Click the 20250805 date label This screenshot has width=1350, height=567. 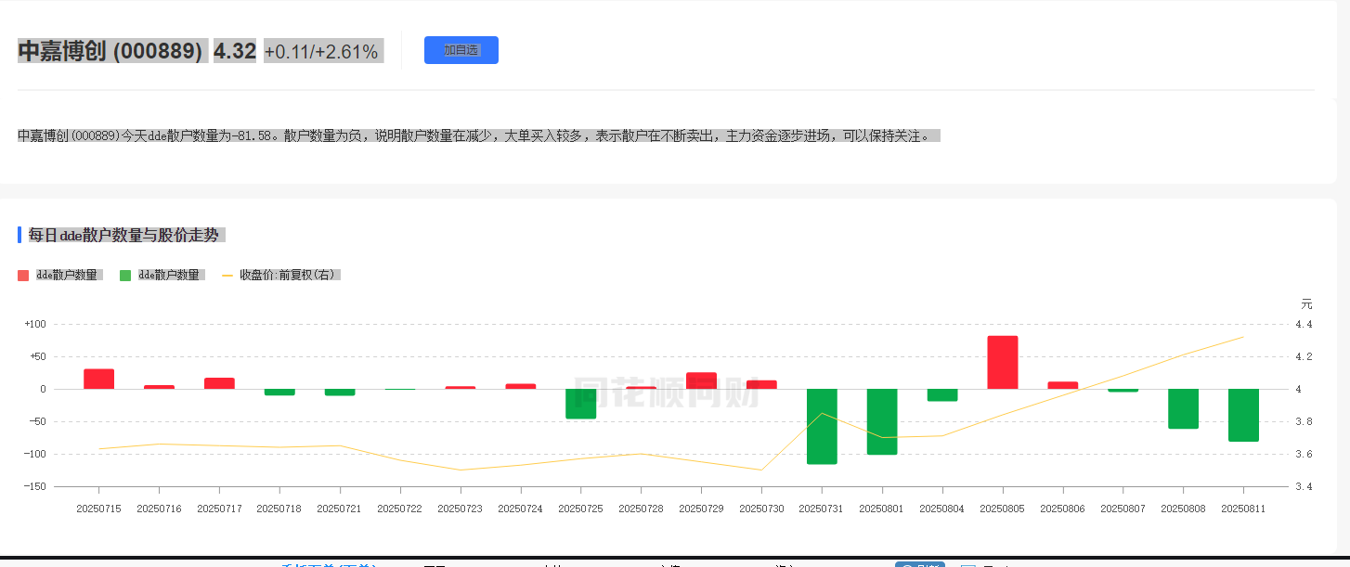click(1003, 509)
